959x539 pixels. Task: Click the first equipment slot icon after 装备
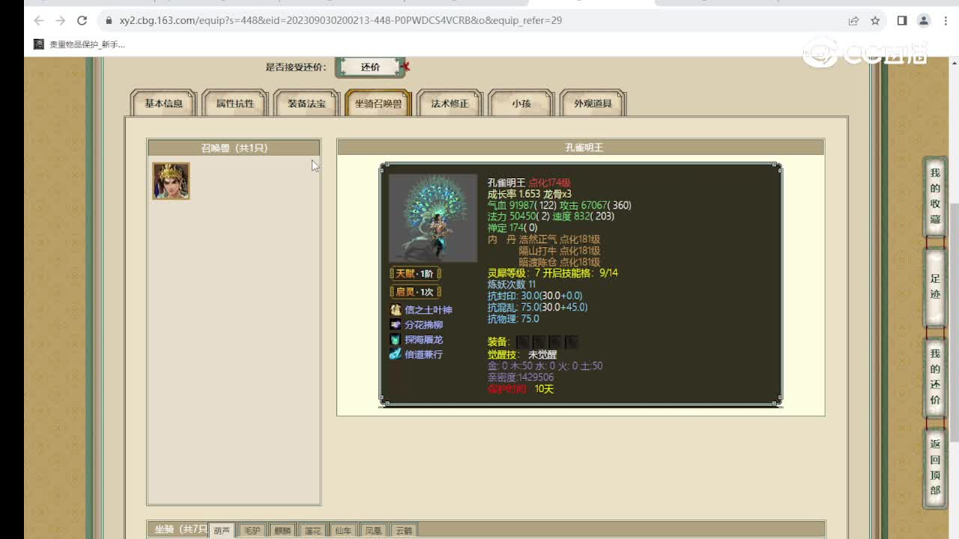[523, 342]
